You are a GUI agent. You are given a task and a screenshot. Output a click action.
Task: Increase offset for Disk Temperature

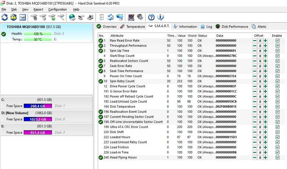265,107
